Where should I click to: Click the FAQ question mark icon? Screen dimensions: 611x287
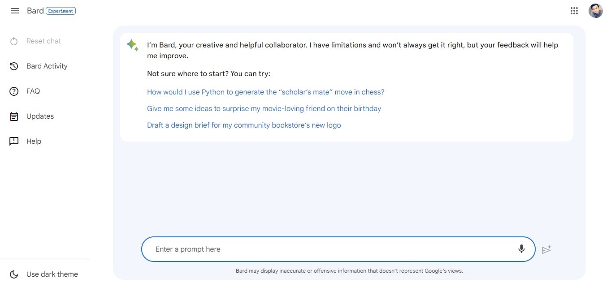pyautogui.click(x=14, y=91)
